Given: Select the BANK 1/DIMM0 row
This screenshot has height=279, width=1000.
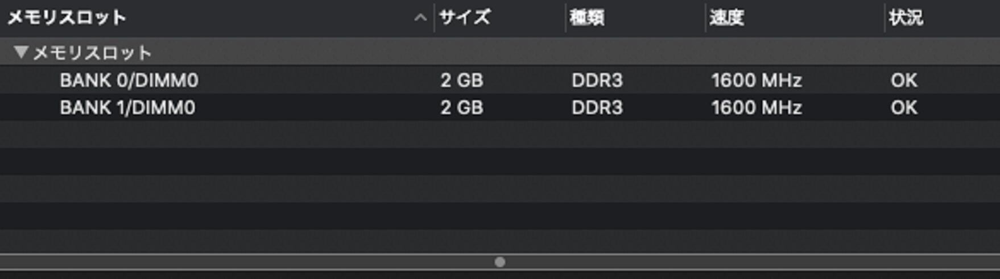Looking at the screenshot, I should (x=127, y=107).
